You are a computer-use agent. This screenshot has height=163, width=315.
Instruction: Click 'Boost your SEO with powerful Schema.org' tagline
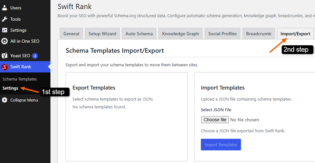(x=186, y=16)
